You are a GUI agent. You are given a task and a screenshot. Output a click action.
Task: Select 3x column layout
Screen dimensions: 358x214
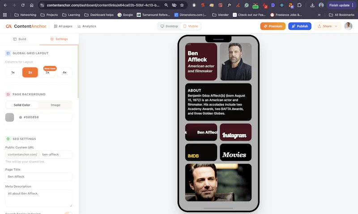pyautogui.click(x=47, y=72)
